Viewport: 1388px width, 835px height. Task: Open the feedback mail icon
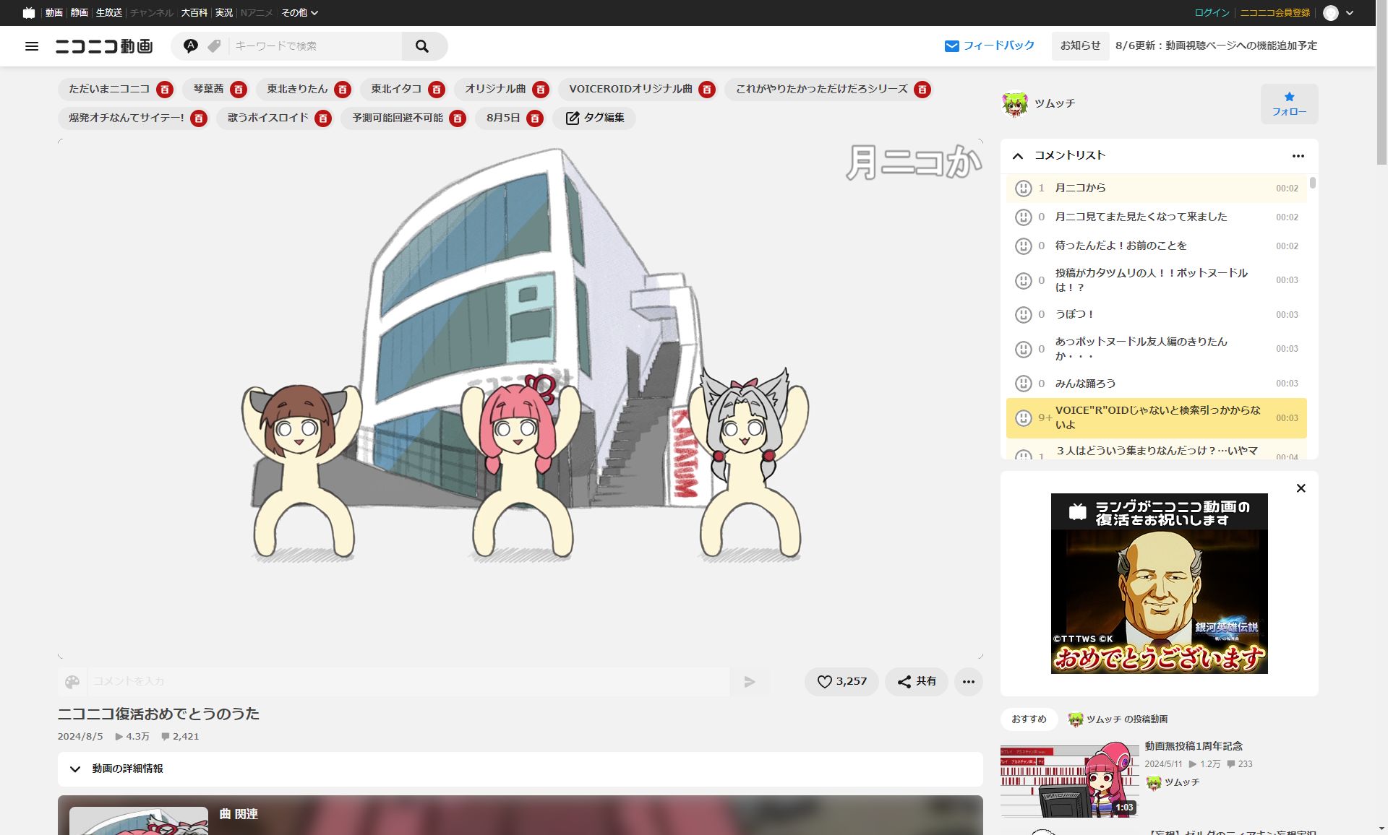952,46
